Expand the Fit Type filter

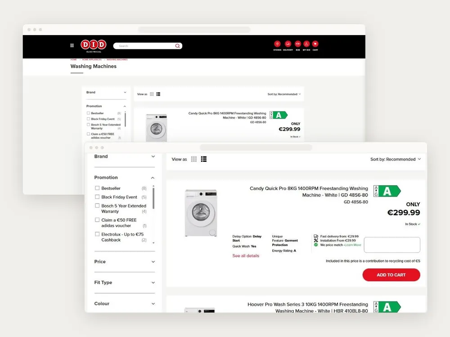point(153,283)
